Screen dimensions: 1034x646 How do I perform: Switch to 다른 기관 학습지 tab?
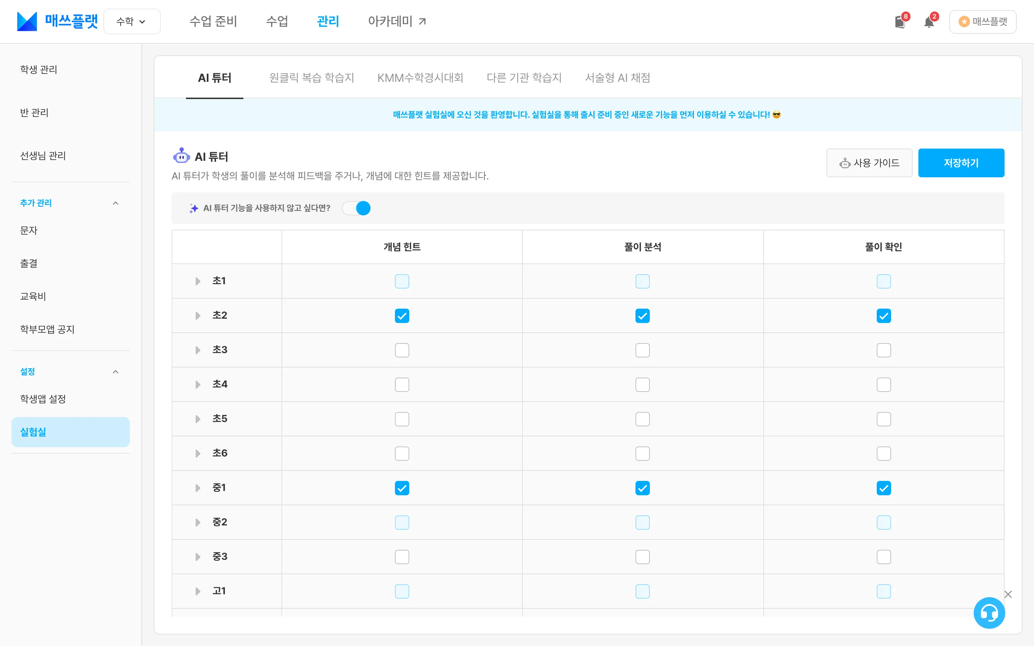(x=524, y=78)
